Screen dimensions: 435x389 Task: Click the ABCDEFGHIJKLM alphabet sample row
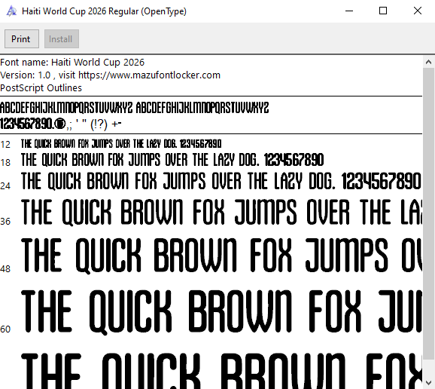click(134, 108)
